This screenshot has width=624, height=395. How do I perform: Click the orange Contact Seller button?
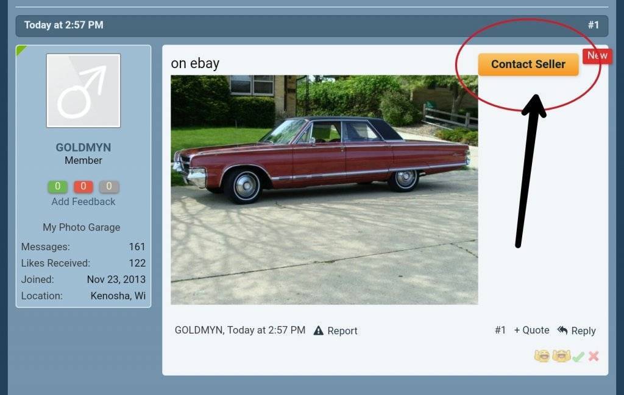click(x=528, y=65)
